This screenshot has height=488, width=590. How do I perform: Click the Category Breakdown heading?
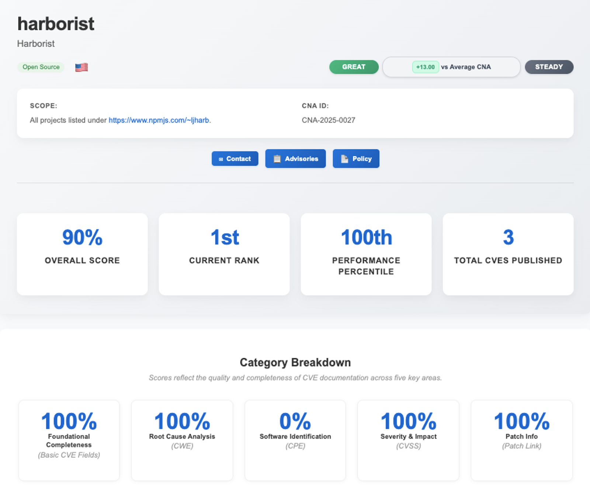tap(295, 362)
